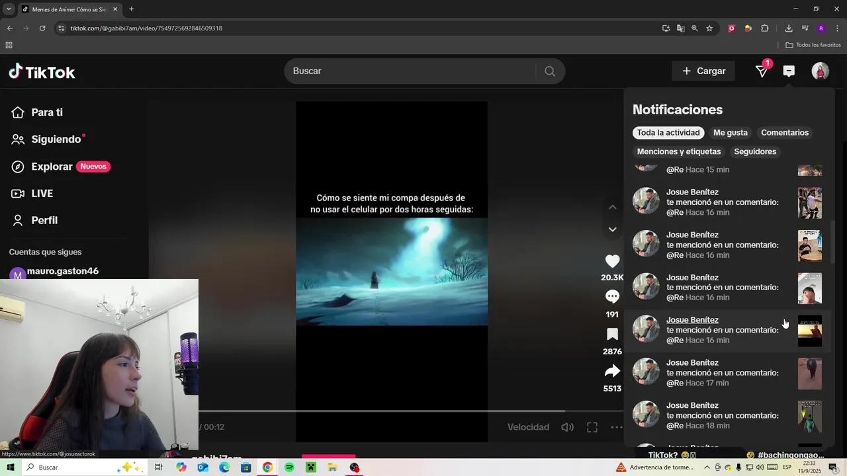Open the Chrome extensions puzzle icon
This screenshot has height=476, width=847.
pos(765,28)
